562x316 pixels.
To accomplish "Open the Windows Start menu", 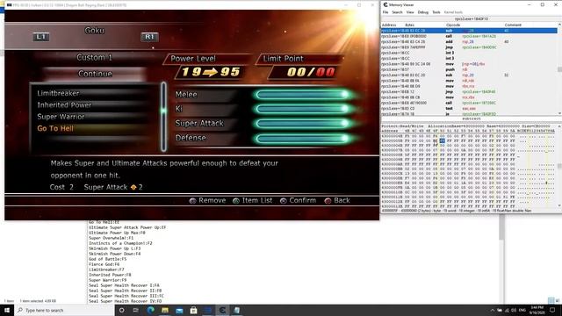I will coord(7,310).
